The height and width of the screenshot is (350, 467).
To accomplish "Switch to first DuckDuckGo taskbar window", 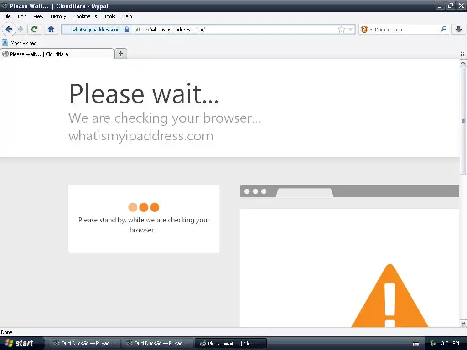I will [84, 343].
